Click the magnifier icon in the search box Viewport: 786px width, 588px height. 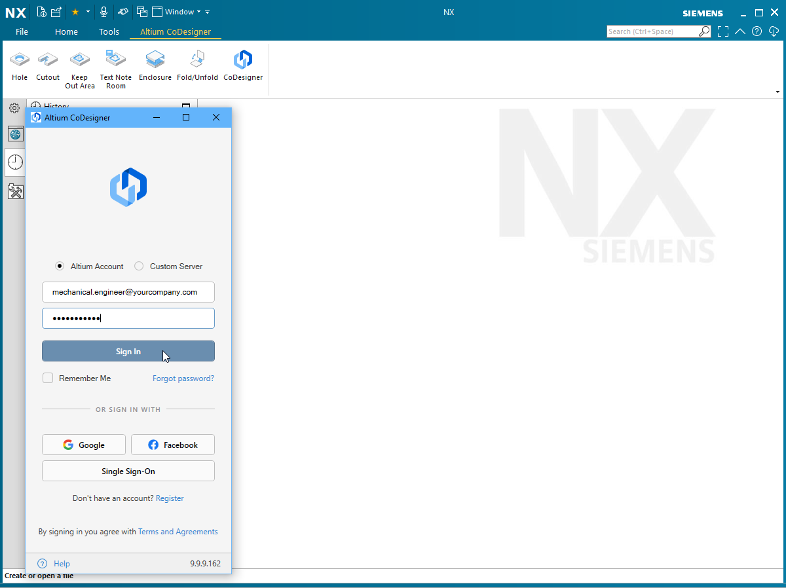pos(704,31)
